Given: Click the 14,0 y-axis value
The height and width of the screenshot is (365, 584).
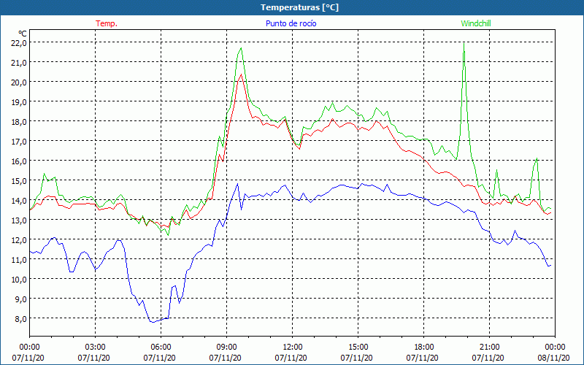Looking at the screenshot, I should click(x=19, y=201).
